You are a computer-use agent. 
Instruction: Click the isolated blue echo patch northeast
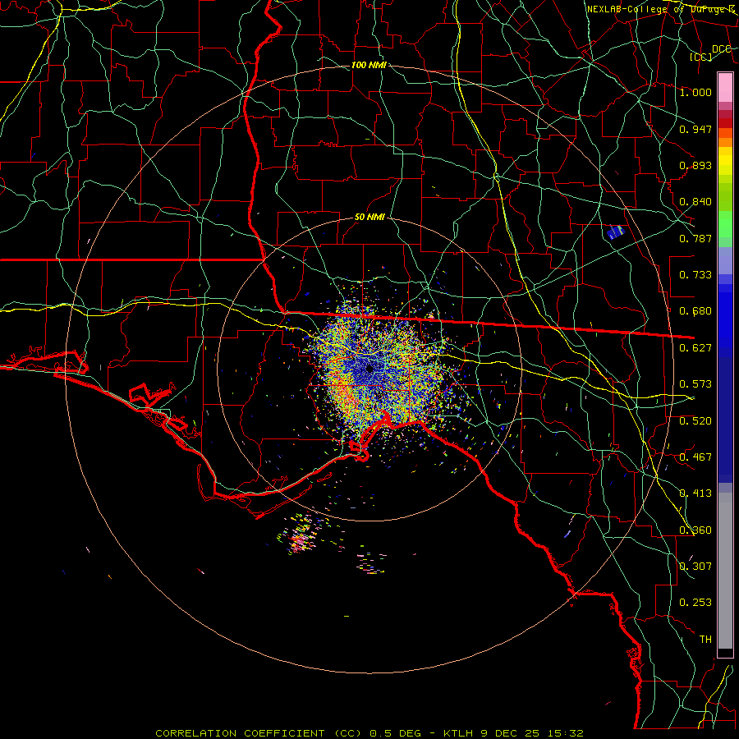pyautogui.click(x=616, y=232)
